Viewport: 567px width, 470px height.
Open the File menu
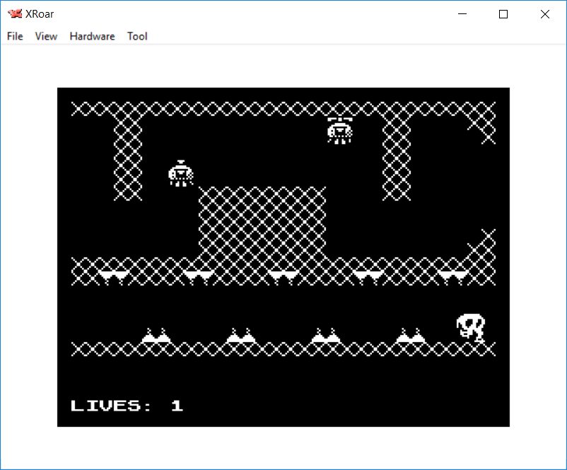tap(15, 36)
